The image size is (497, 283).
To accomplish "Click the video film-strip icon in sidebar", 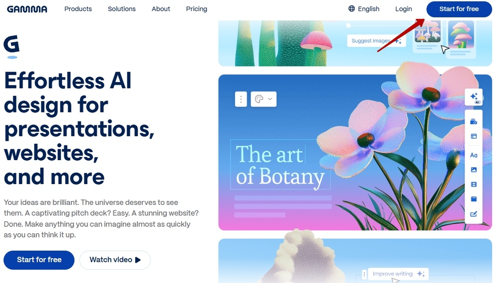I will [474, 185].
